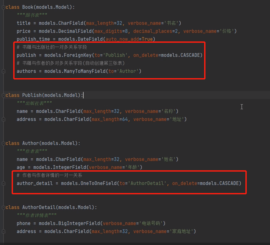Collapse fold marker at author_detail line

tap(3, 183)
